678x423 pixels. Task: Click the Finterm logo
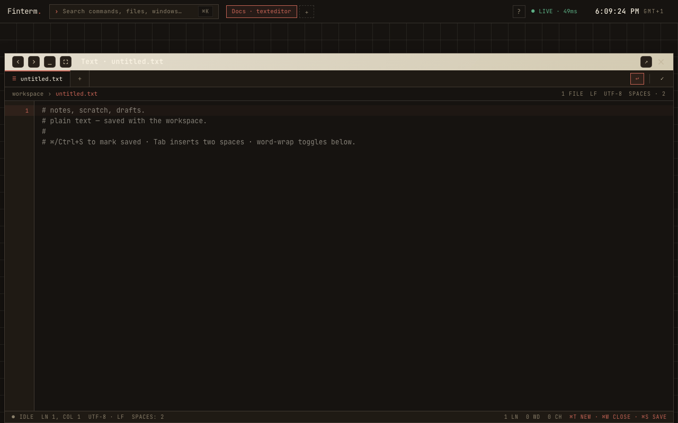point(24,12)
